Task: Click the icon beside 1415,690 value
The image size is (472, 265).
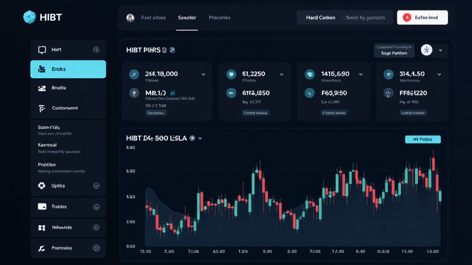Action: pos(310,74)
